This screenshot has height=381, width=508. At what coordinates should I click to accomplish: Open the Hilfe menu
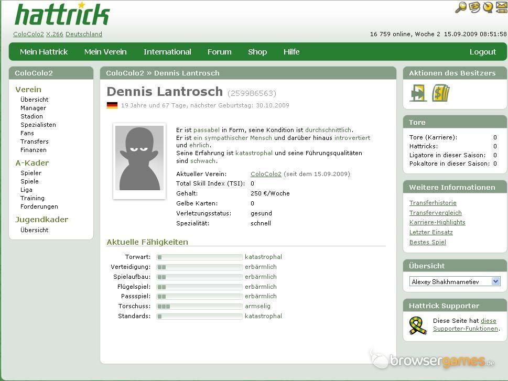(291, 52)
